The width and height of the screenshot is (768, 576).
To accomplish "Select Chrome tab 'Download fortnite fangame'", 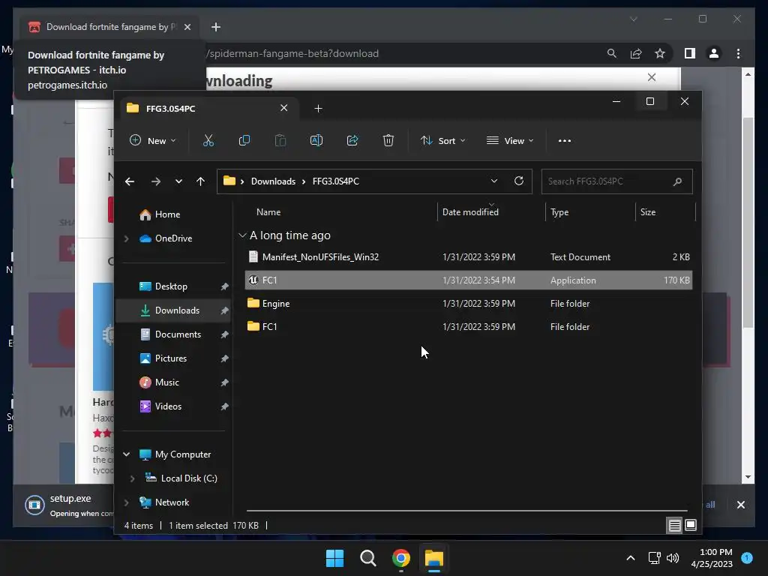I will 109,27.
